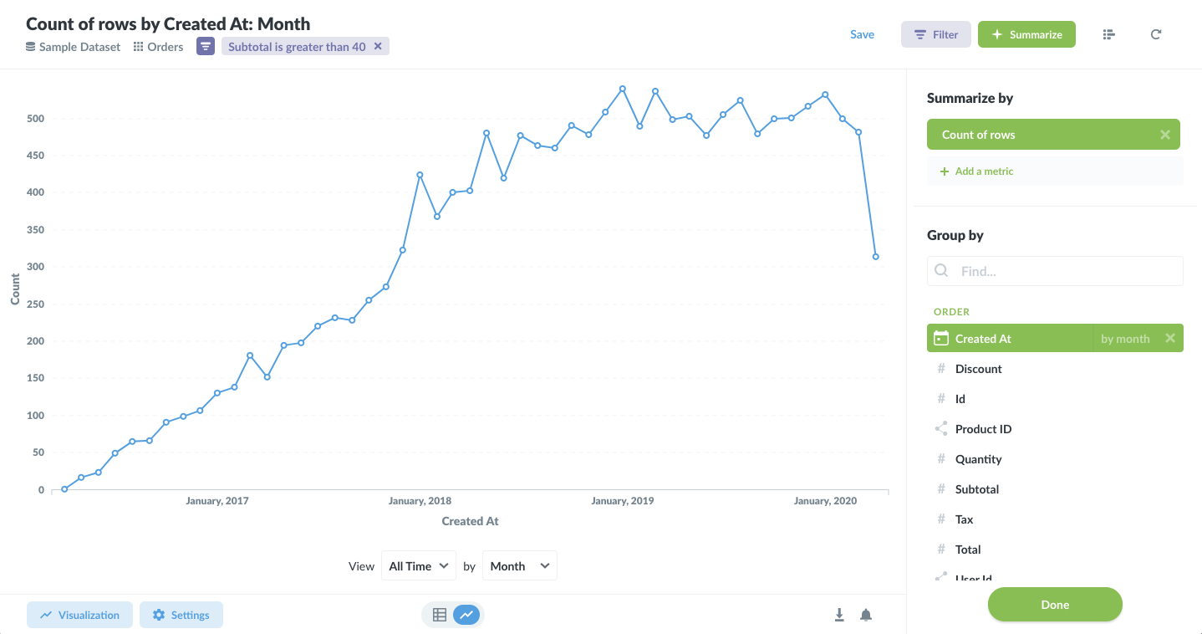
Task: Open the Visualization settings panel
Action: (79, 615)
